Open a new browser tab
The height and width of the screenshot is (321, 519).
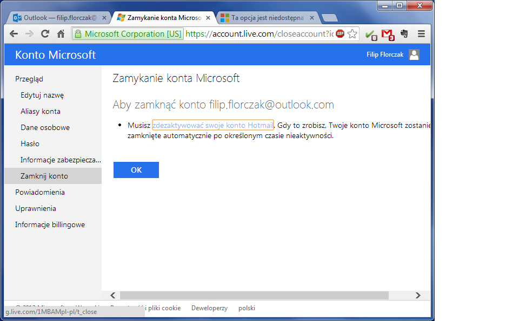[329, 18]
